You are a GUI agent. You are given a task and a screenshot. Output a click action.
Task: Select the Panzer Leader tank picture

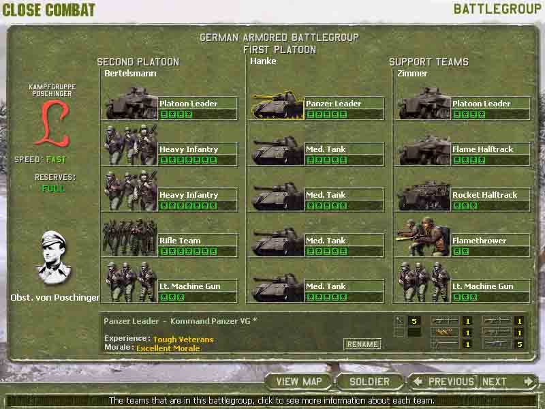pos(277,105)
